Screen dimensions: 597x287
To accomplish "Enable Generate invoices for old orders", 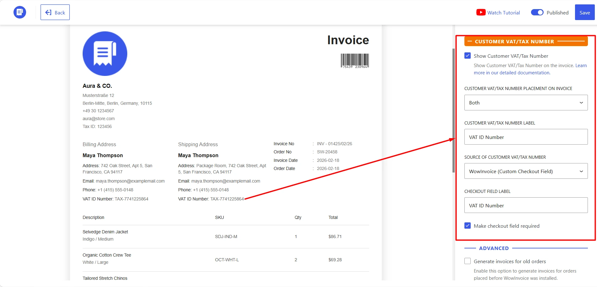I will pyautogui.click(x=468, y=261).
